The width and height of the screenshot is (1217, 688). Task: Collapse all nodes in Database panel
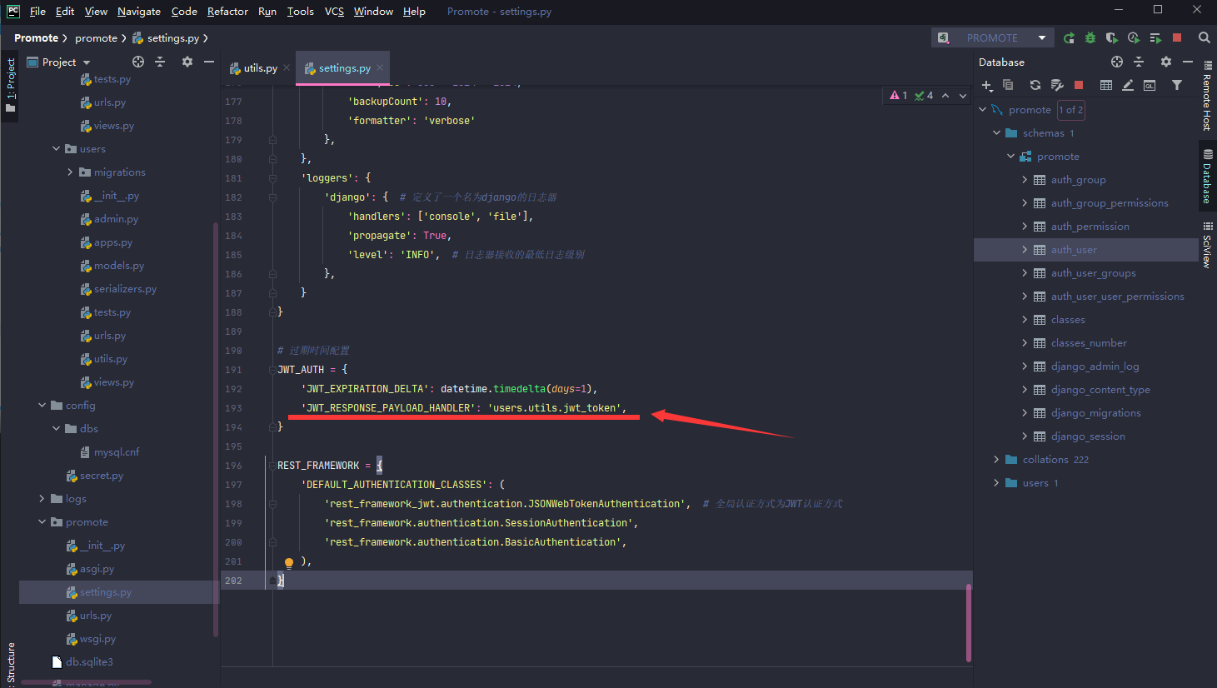point(1139,62)
